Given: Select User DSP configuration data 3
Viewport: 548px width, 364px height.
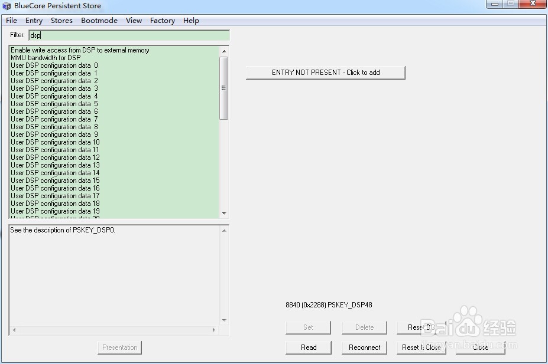Looking at the screenshot, I should [x=114, y=88].
